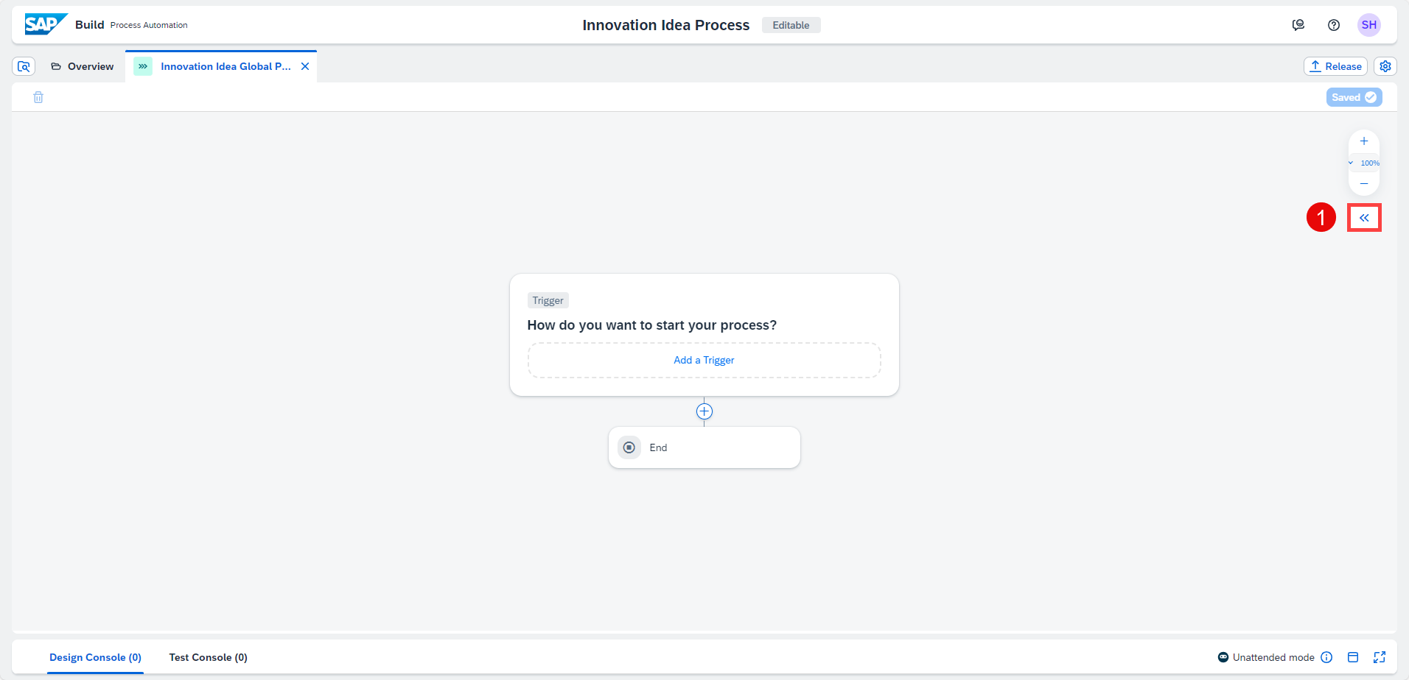Expand the side panel with double chevron
Image resolution: width=1409 pixels, height=680 pixels.
(x=1364, y=218)
